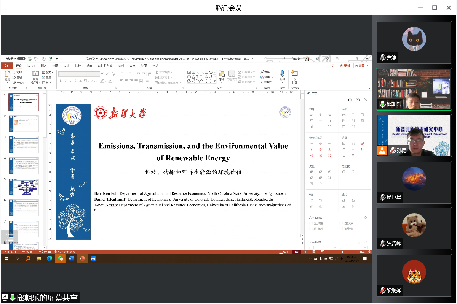Viewport: 457px width, 304px height.
Task: Switch to the Insert (插入) tab
Action: [44, 66]
